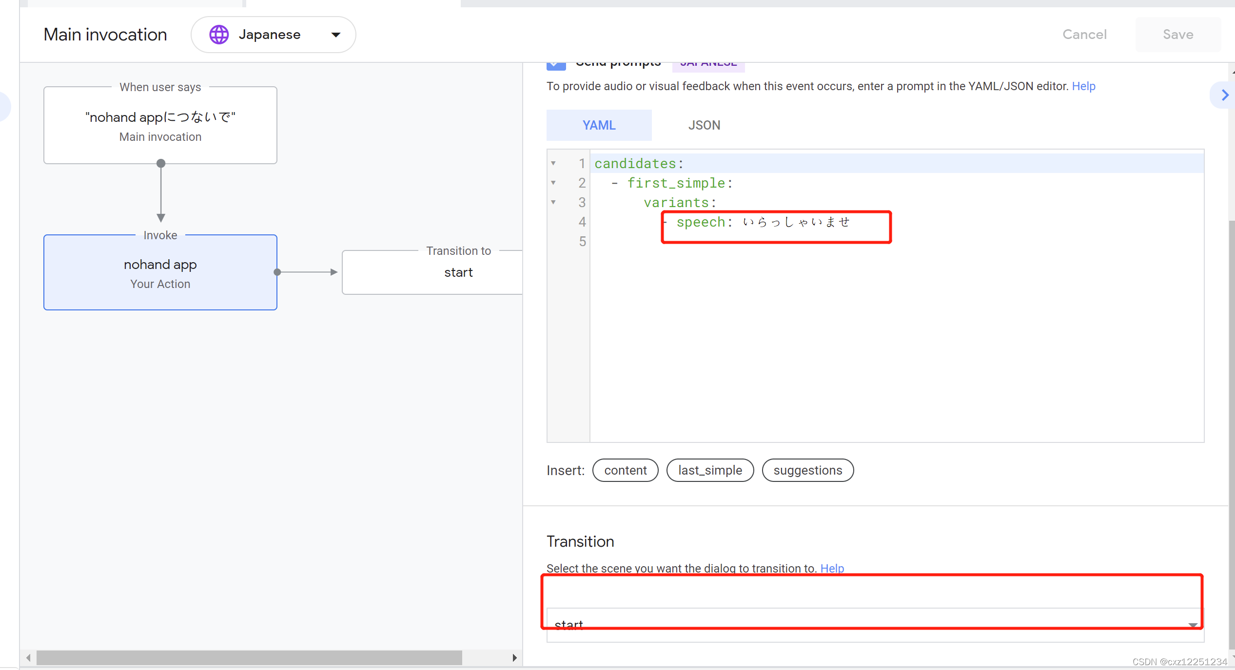Viewport: 1235px width, 670px height.
Task: Insert last_simple snippet
Action: coord(710,470)
